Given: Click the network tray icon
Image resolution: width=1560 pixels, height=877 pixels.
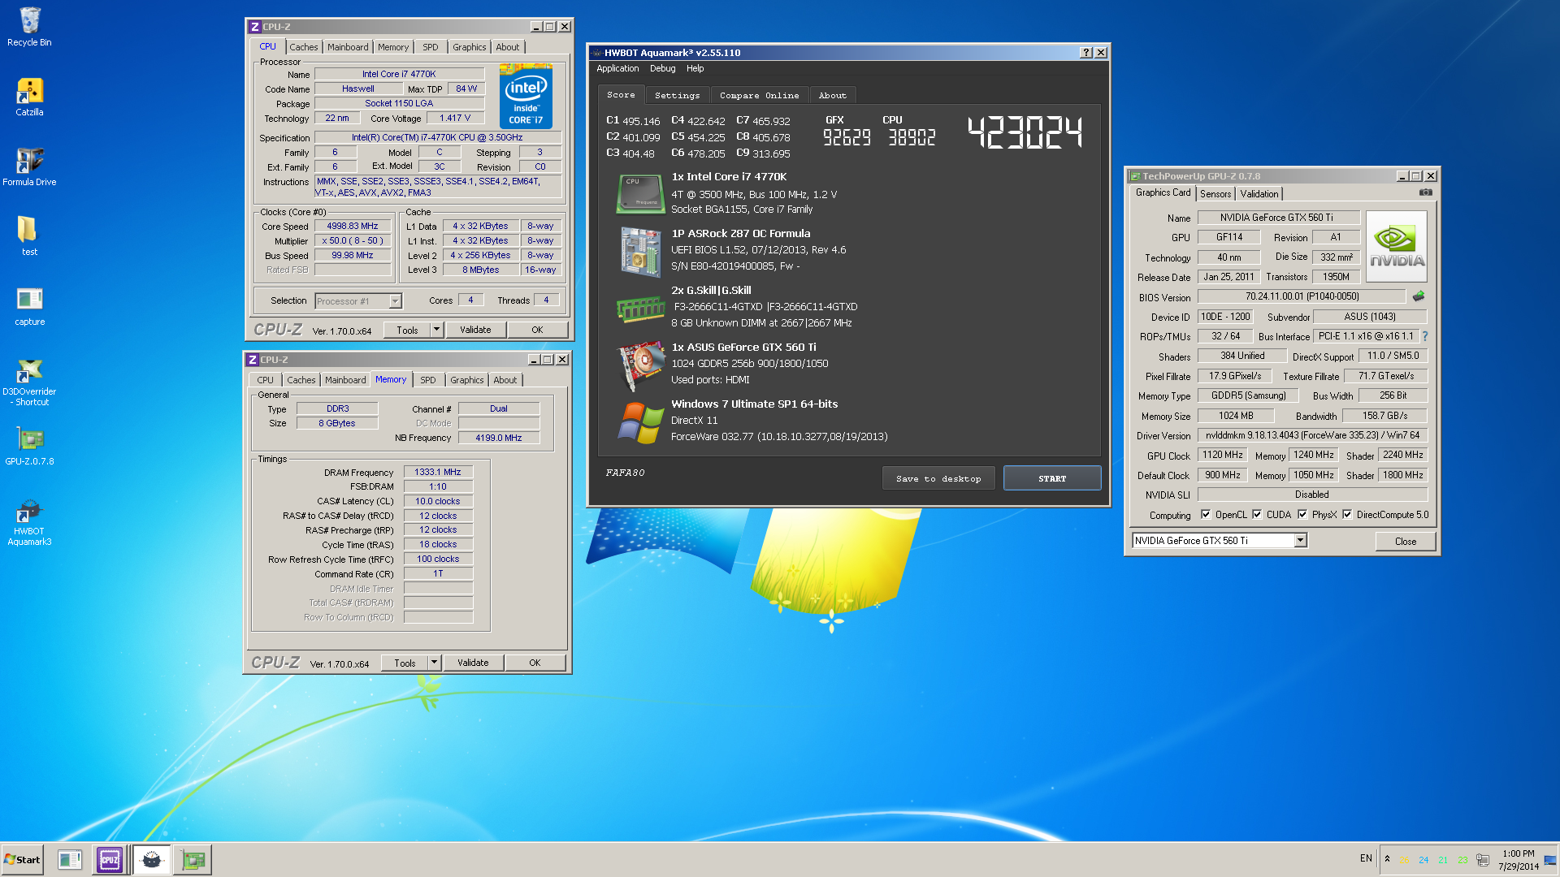Looking at the screenshot, I should pyautogui.click(x=1483, y=860).
